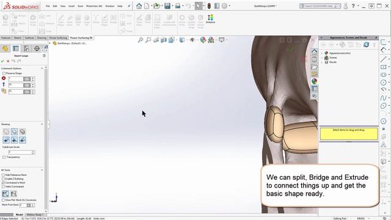Open the Edit Appearance color ball icon
The width and height of the screenshot is (391, 220).
203,40
